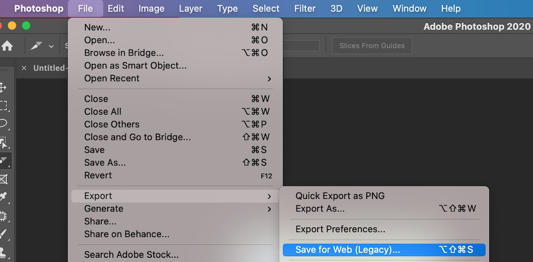
Task: Select the Object Selection tool
Action: pyautogui.click(x=3, y=142)
